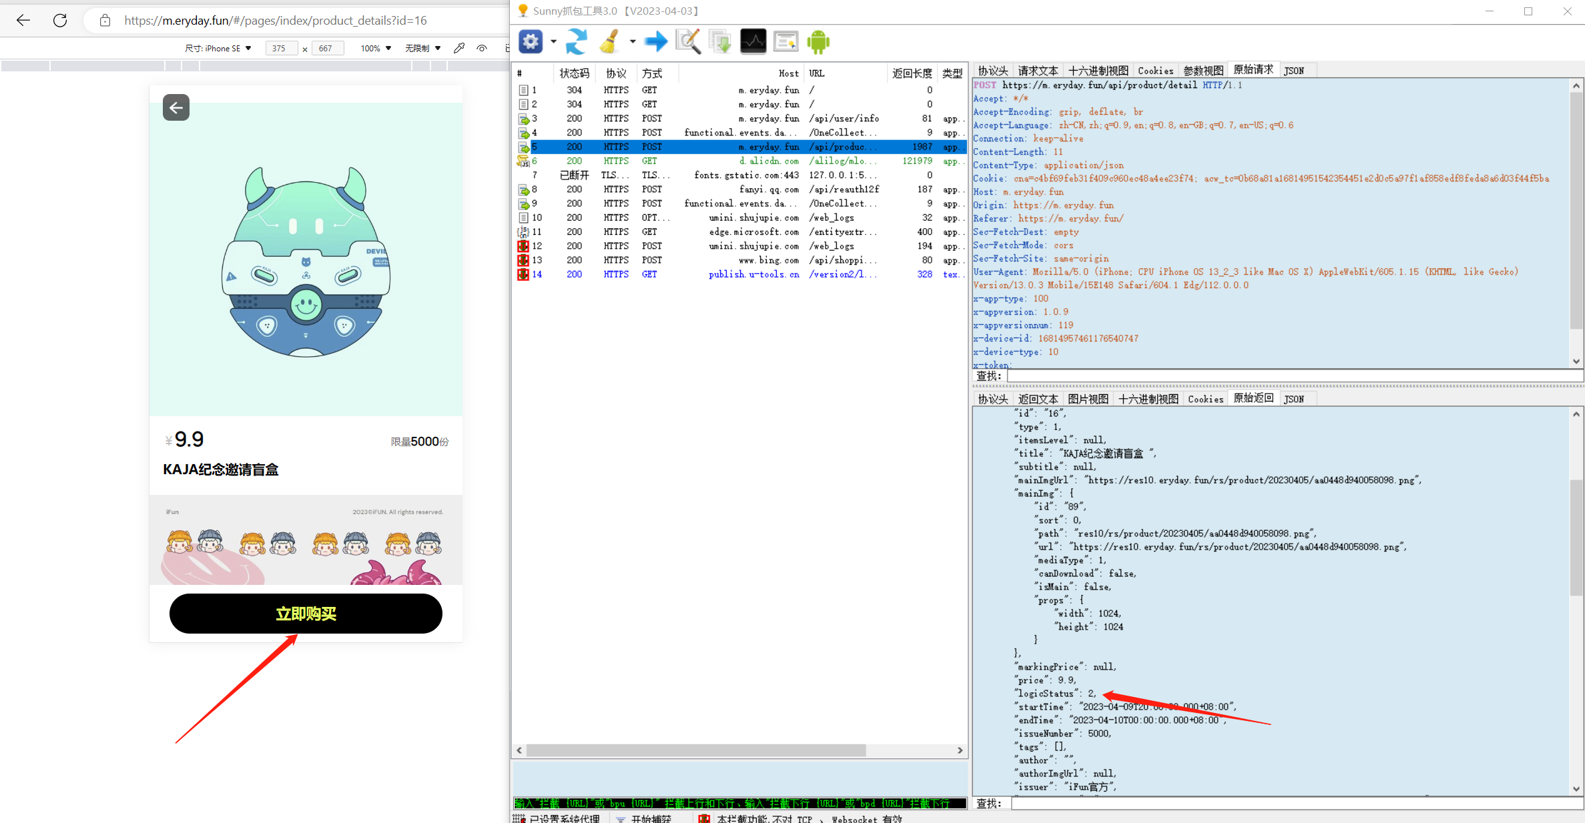Open request 协议头 tab
The image size is (1585, 823).
pyautogui.click(x=992, y=71)
